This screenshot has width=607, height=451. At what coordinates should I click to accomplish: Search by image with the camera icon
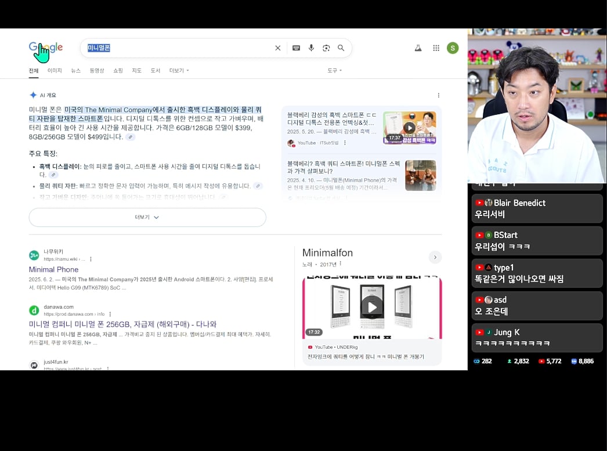coord(326,48)
